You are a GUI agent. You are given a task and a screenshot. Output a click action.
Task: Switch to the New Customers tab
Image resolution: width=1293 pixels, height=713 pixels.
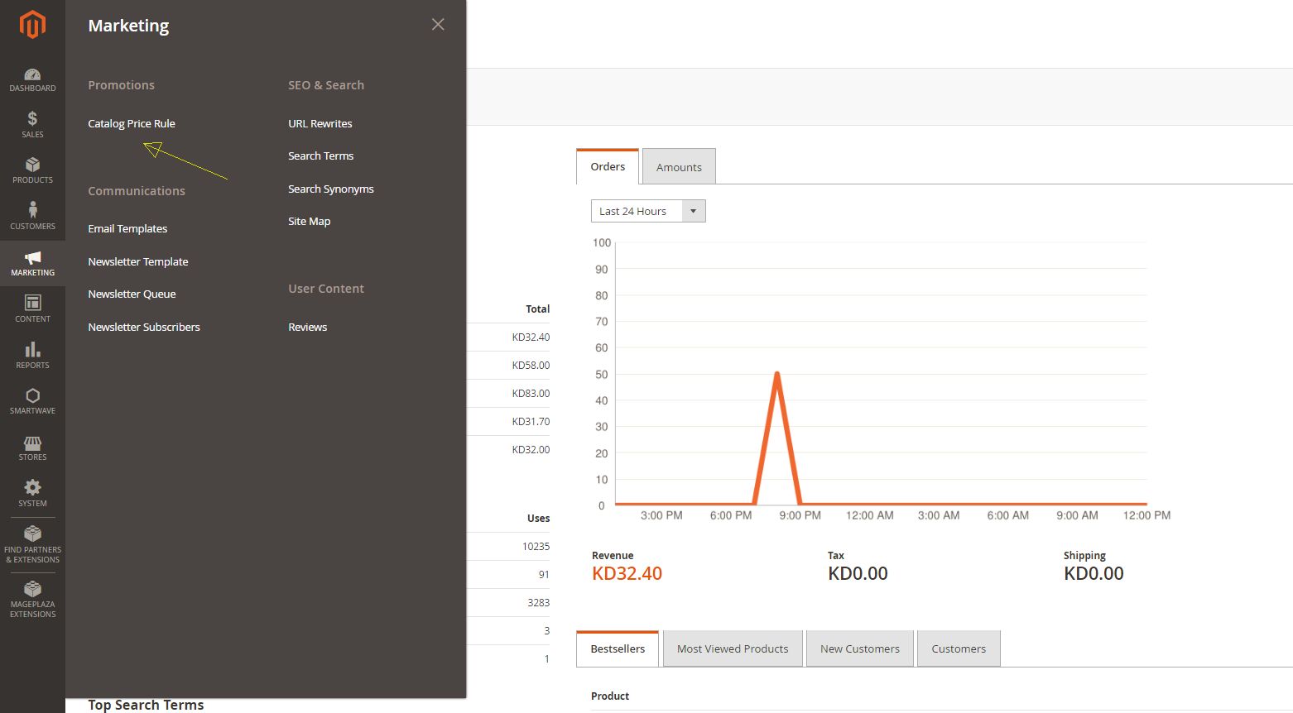859,648
